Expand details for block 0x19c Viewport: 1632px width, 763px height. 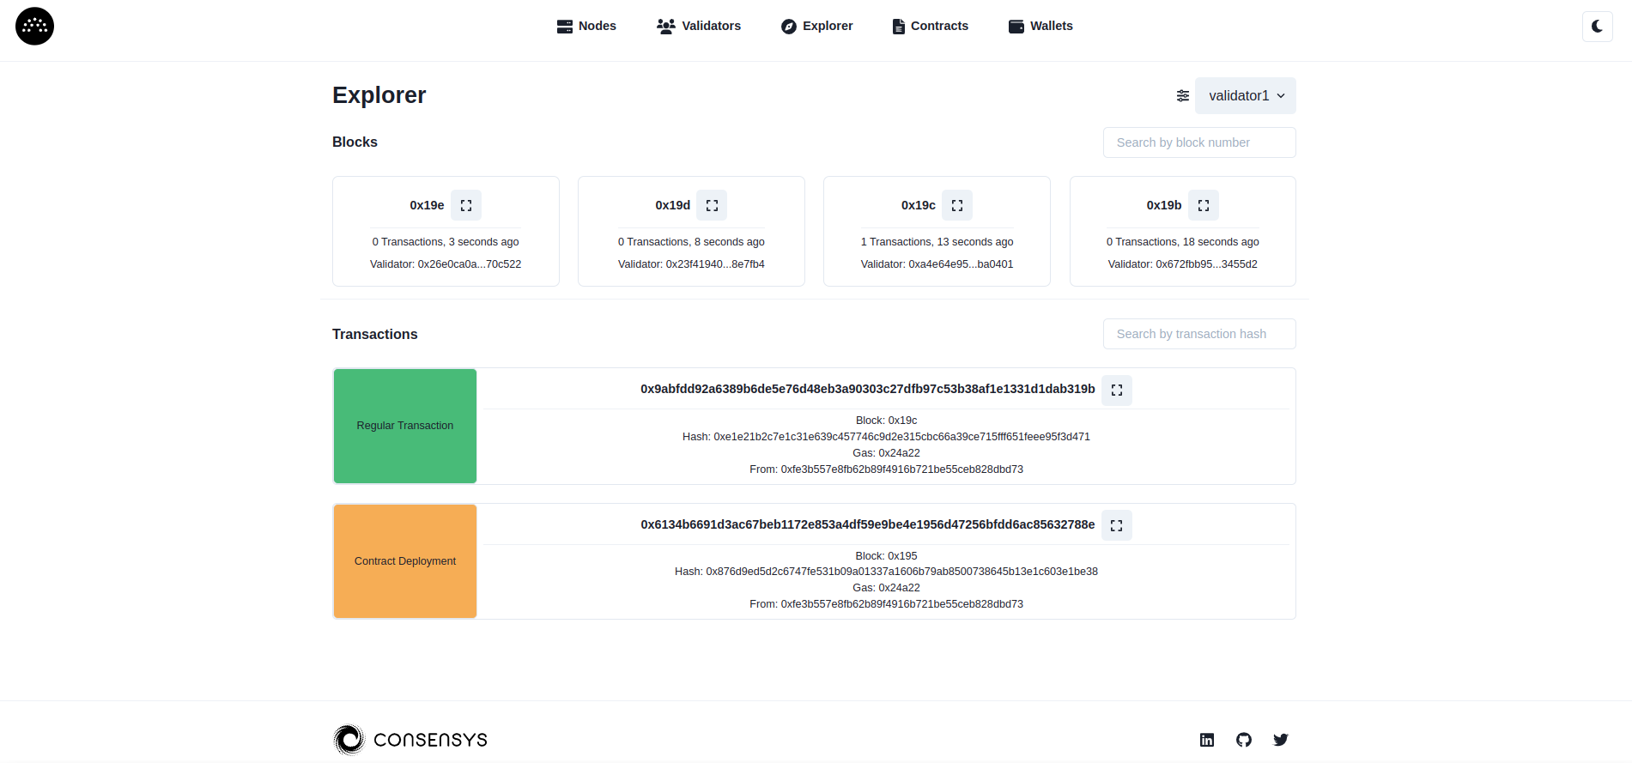(957, 205)
